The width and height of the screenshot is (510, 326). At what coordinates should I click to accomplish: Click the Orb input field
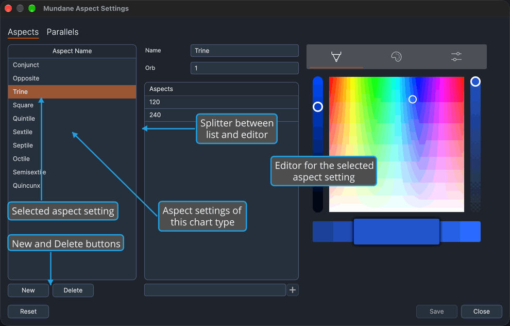click(244, 68)
